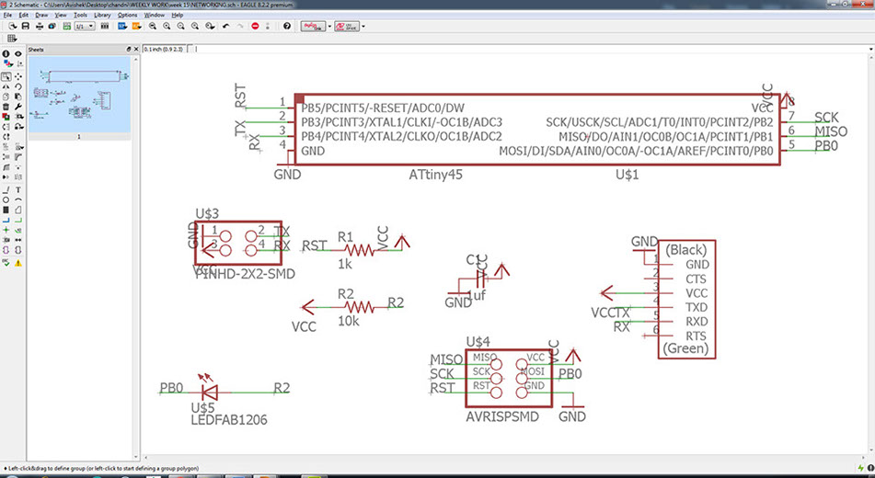875x478 pixels.
Task: Select the Mirror tool
Action: tap(6, 86)
